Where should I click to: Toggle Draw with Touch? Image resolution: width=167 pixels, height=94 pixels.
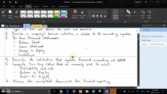click(82, 14)
